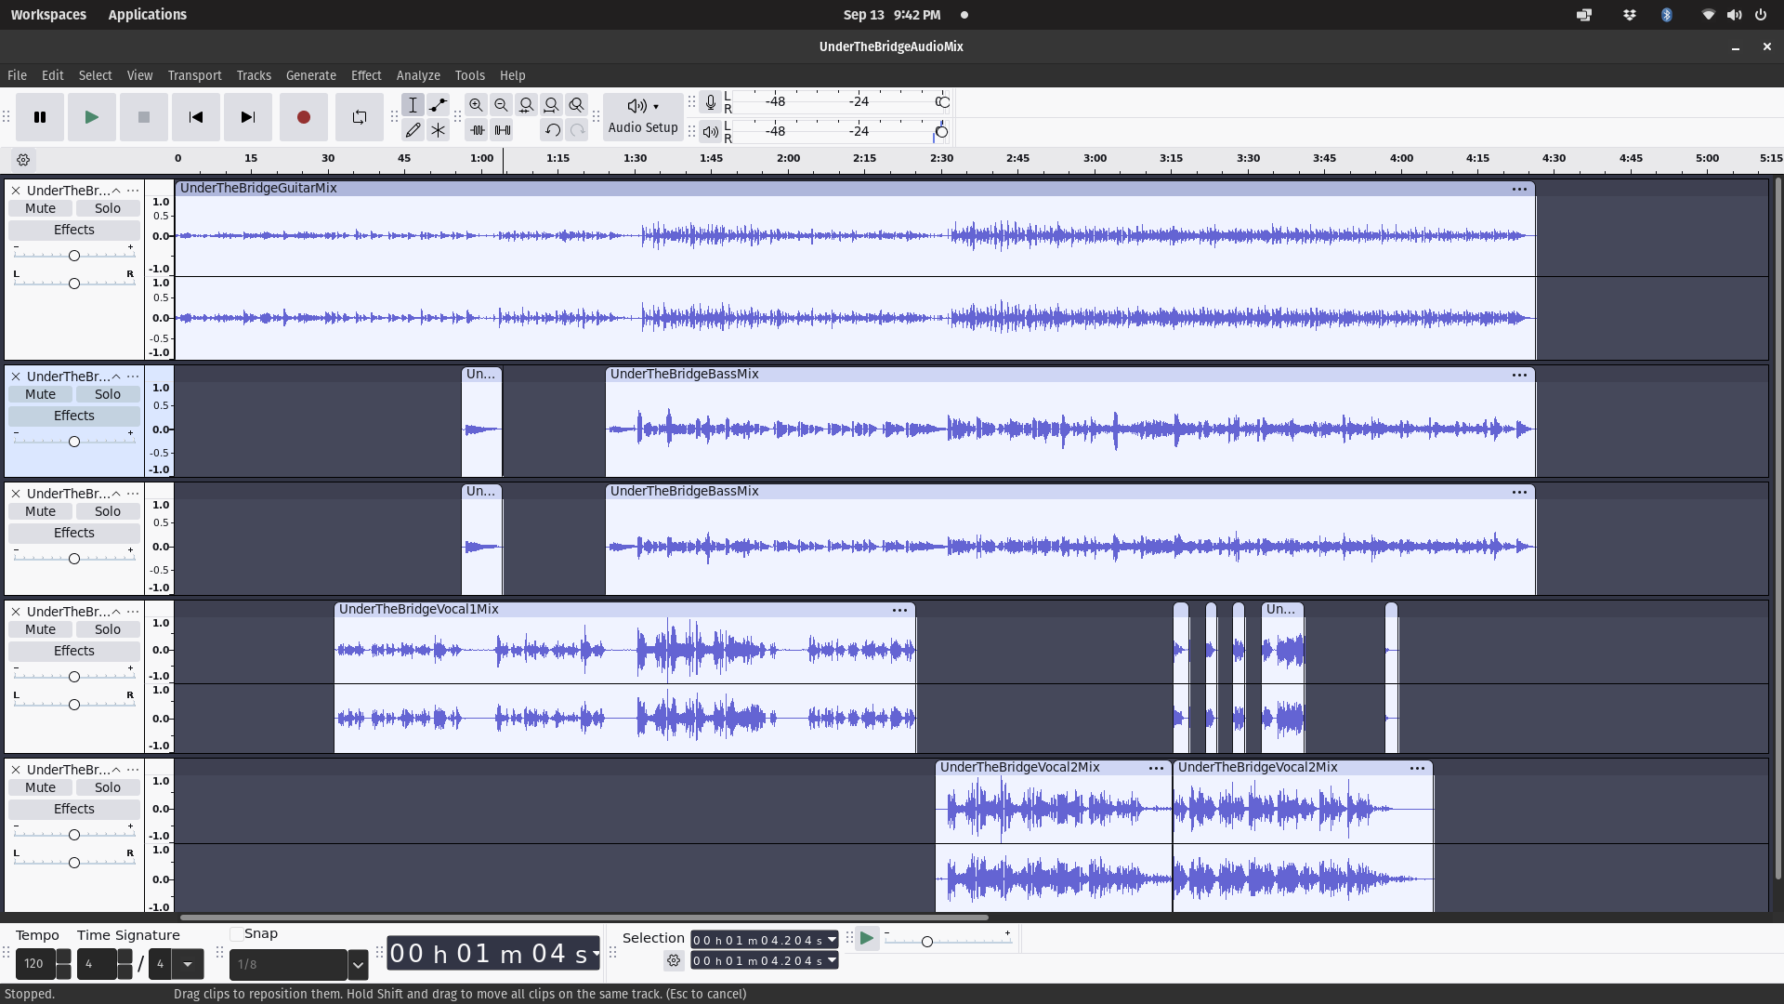Open selection toolbar gear settings
1784x1004 pixels.
pos(674,961)
